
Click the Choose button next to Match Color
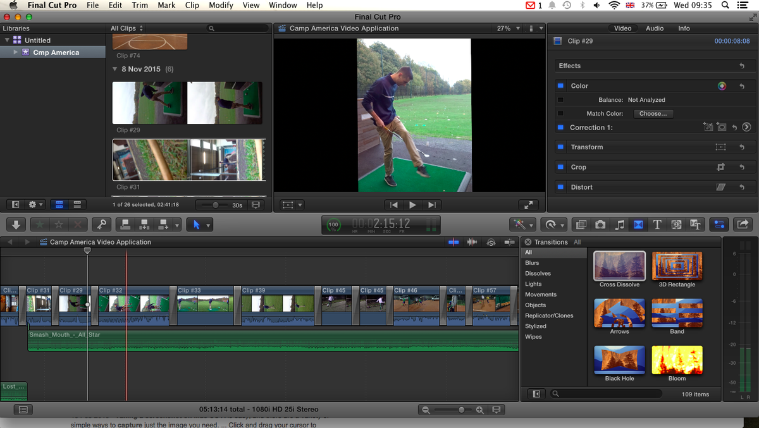coord(653,114)
